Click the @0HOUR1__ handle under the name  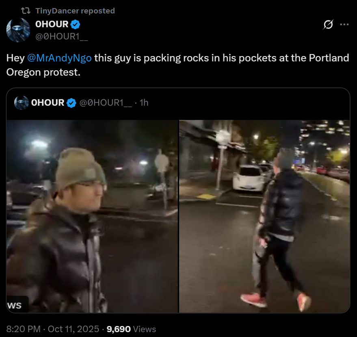[61, 36]
